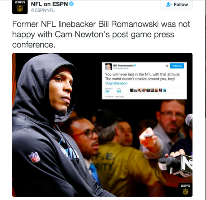Screen dimensions: 206x200
Task: Toggle the blue Following button on Romanowski's tweet
Action: point(177,66)
